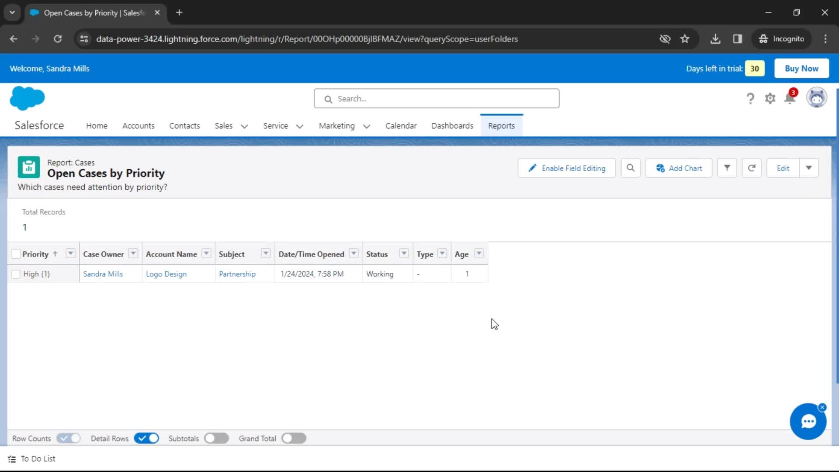Enable the Subtotals switch
The height and width of the screenshot is (472, 839).
pos(216,438)
